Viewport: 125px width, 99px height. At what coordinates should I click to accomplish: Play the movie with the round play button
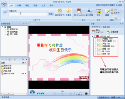click(x=32, y=92)
